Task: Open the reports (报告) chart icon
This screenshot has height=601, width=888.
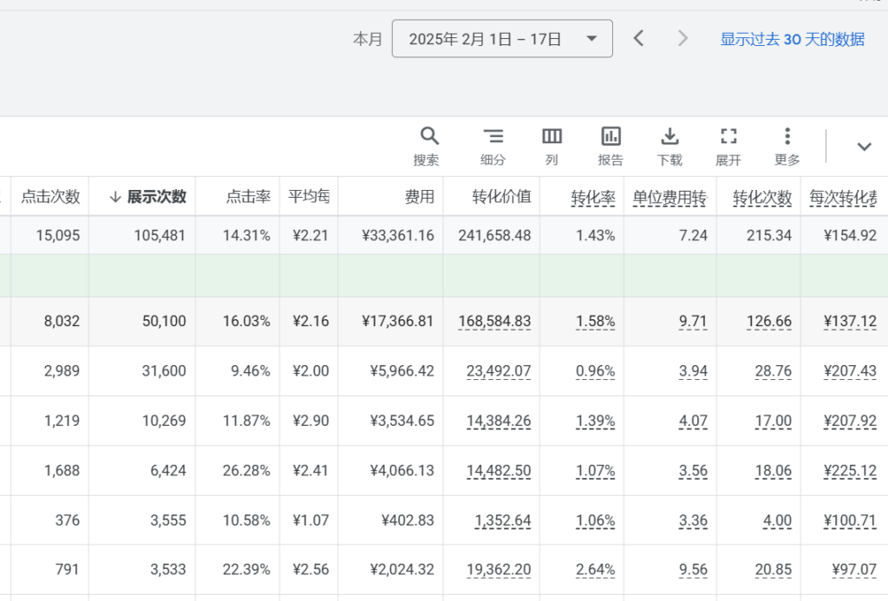Action: pos(610,137)
